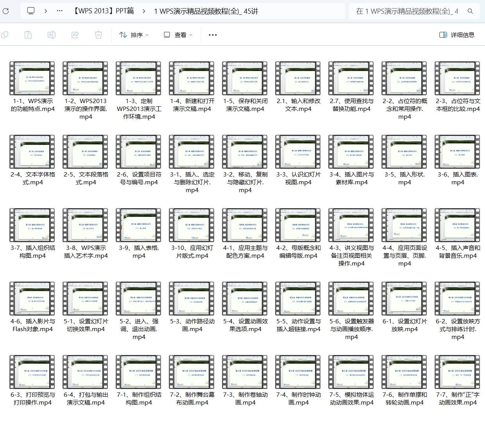Click file name 3-3、认识幻灯片视图.mp4

point(298,178)
